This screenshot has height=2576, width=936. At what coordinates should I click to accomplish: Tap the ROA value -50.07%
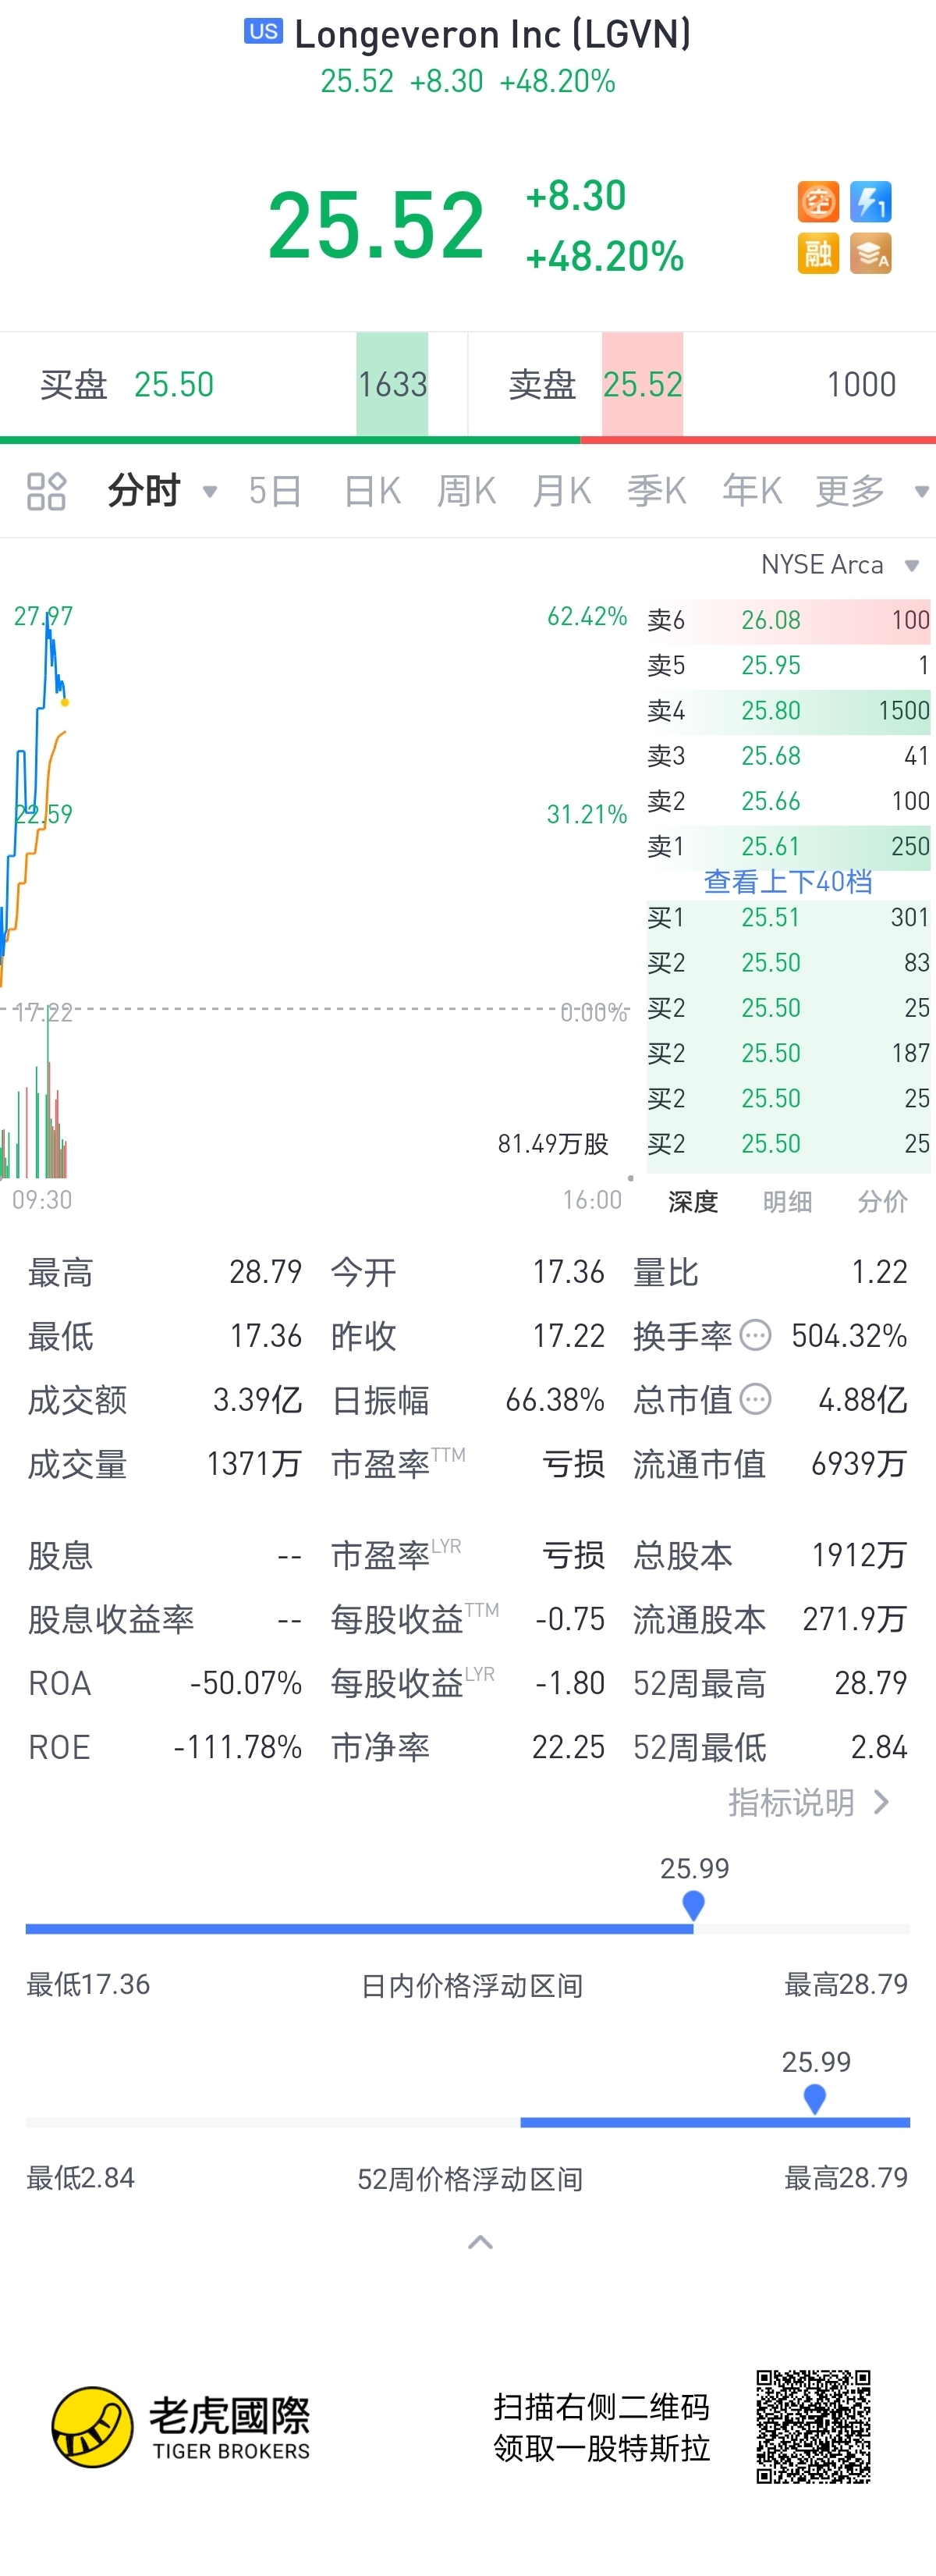[x=246, y=1683]
